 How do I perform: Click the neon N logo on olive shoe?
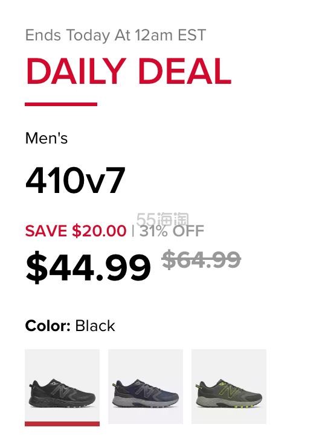228,391
